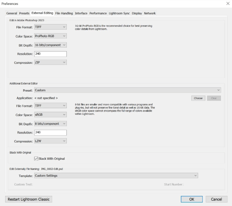Click the Additional Editor Resolution field
Viewport: 232px width, 206px height.
click(51, 132)
